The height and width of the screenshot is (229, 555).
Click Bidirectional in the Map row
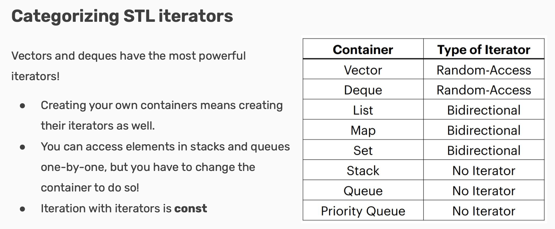(x=483, y=131)
